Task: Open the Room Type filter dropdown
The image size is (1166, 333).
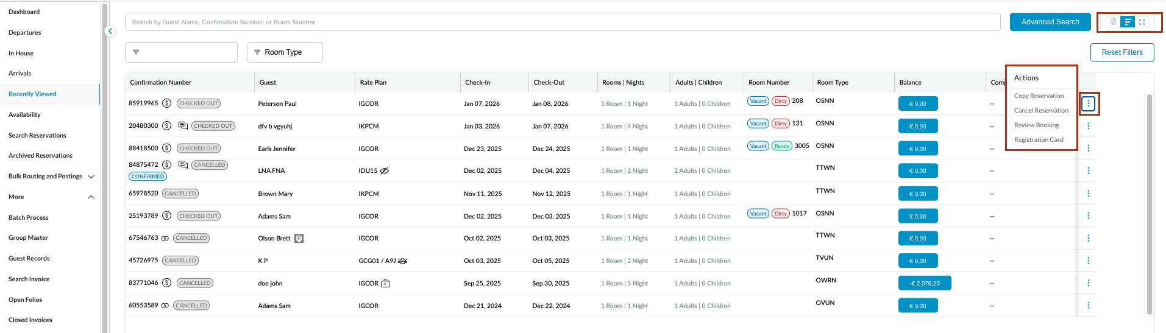Action: (x=285, y=52)
